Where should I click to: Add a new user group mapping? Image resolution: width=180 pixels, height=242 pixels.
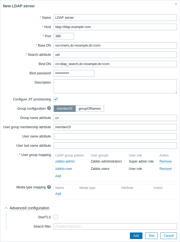pyautogui.click(x=58, y=176)
